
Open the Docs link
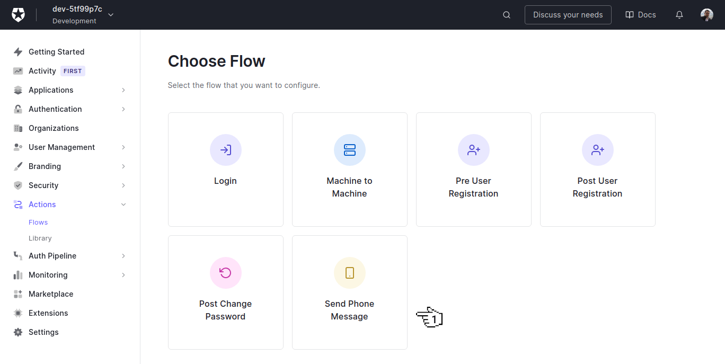click(x=640, y=14)
